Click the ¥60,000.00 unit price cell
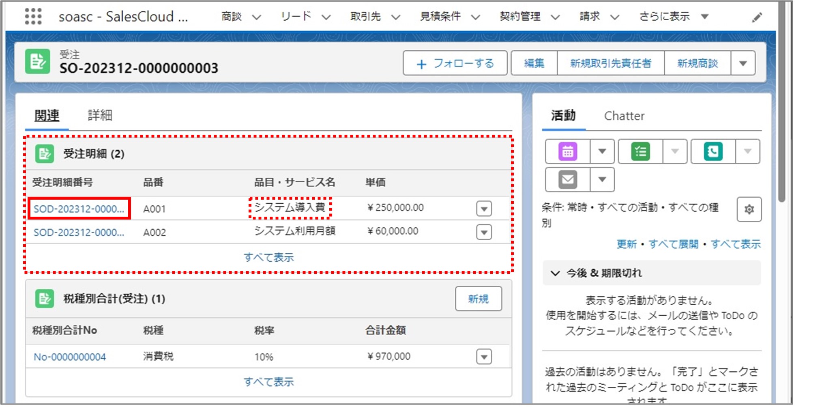The height and width of the screenshot is (407, 822). (392, 231)
